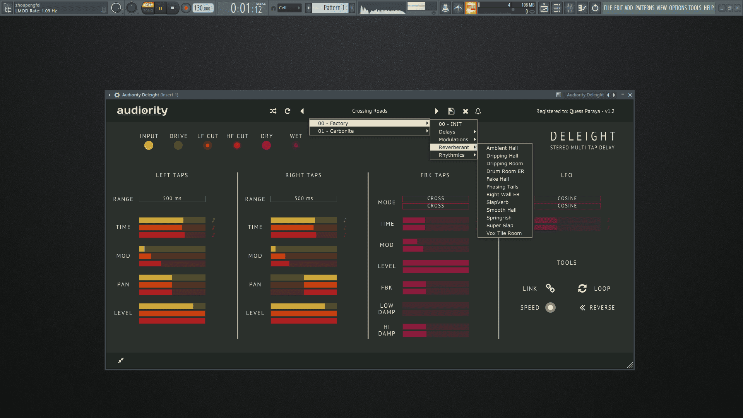Image resolution: width=743 pixels, height=418 pixels.
Task: Click the plugin window menu arrow at top left
Action: [110, 95]
